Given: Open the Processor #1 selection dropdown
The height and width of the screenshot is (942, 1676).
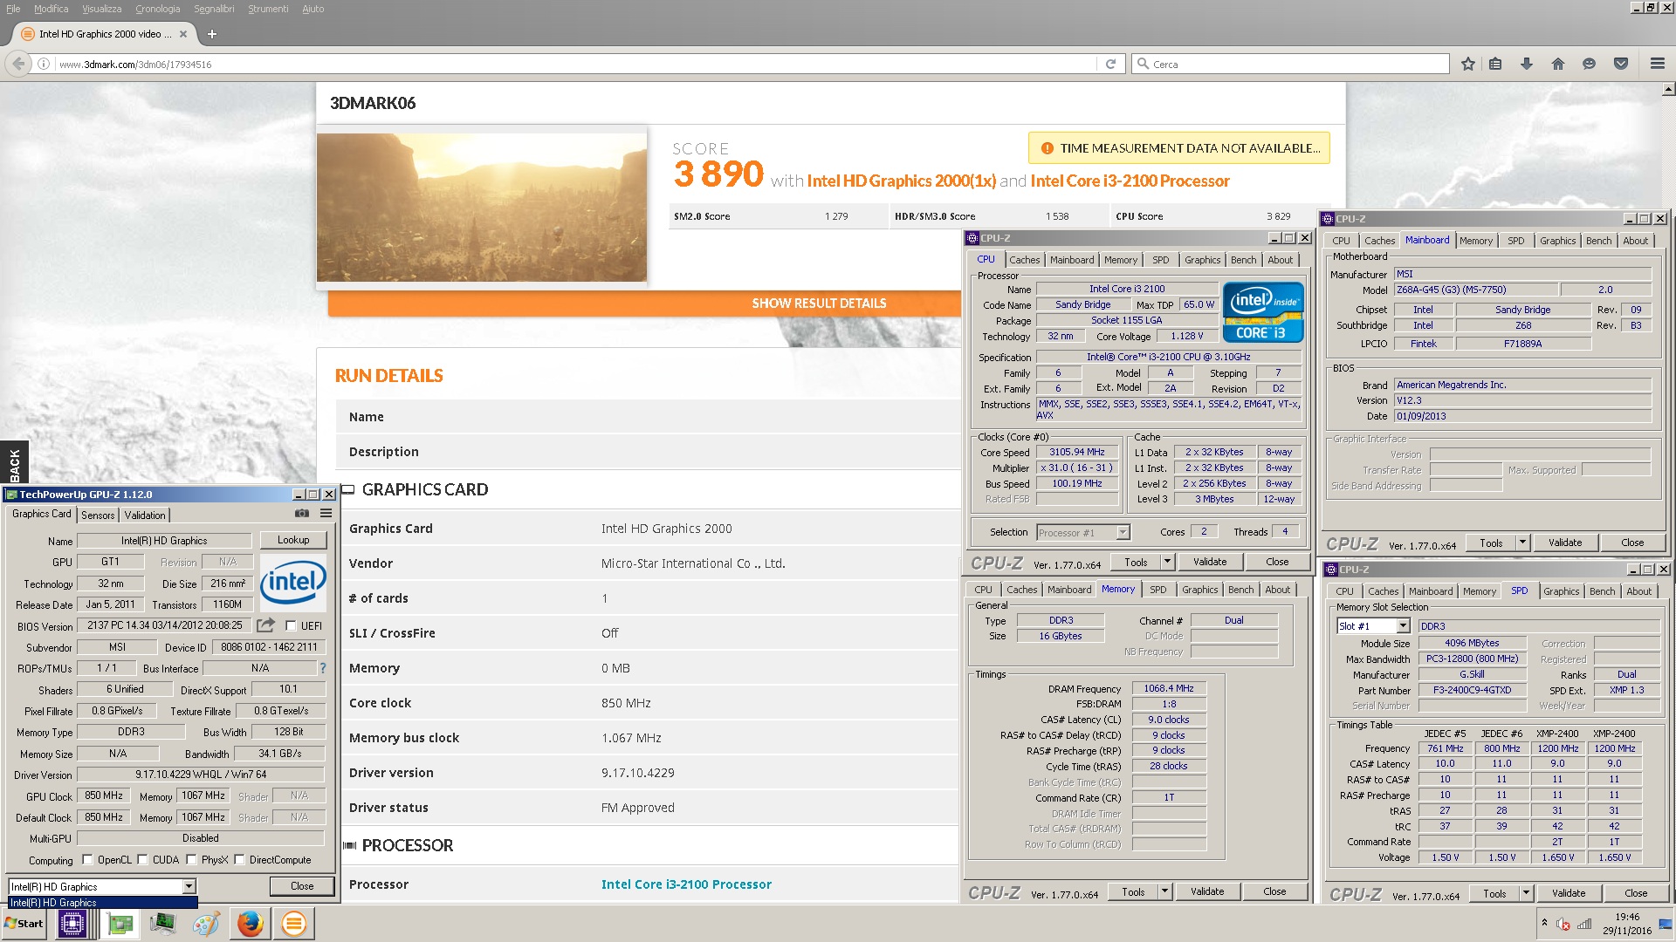Looking at the screenshot, I should pos(1123,532).
